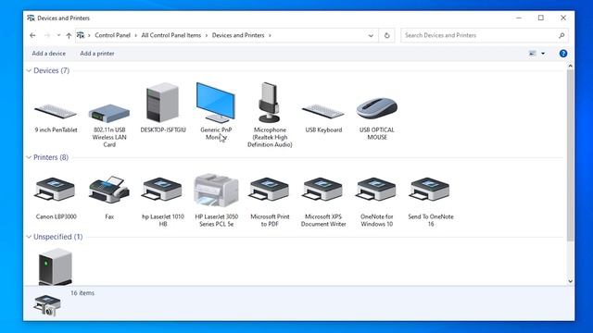This screenshot has width=593, height=333.
Task: Close the Devices and Printers window
Action: click(563, 18)
